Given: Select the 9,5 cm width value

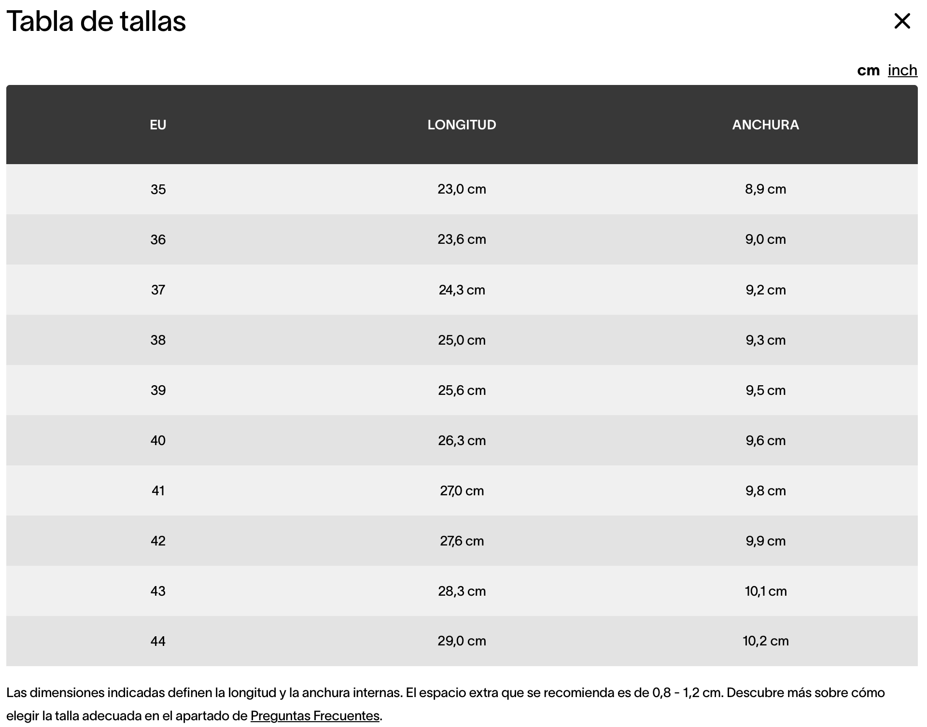Looking at the screenshot, I should click(x=765, y=391).
